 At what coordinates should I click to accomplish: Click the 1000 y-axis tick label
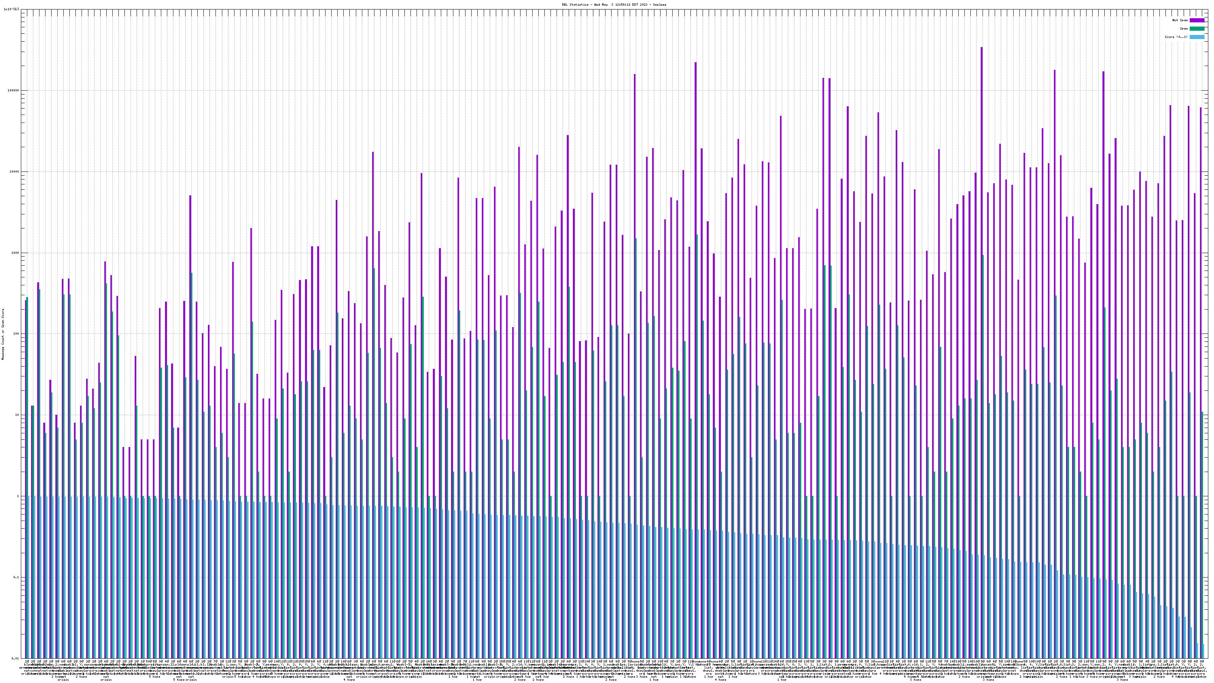click(x=16, y=253)
